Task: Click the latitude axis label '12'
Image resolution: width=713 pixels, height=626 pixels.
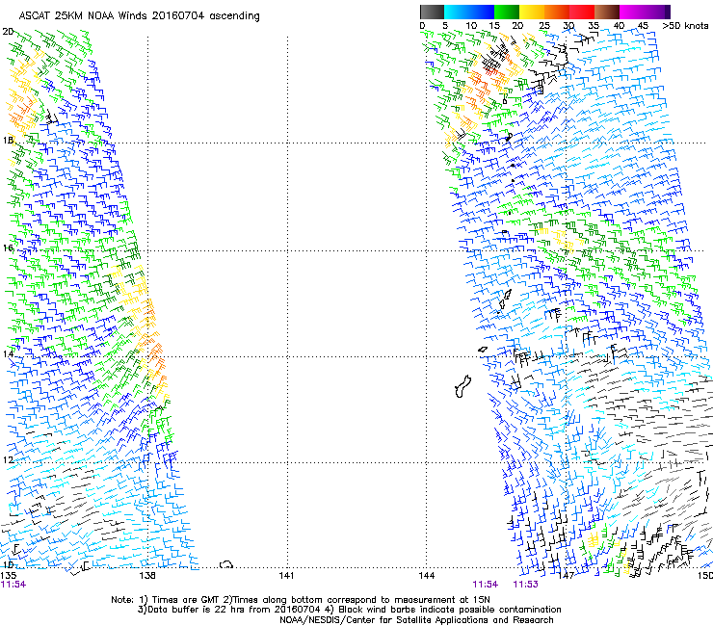Action: (8, 460)
